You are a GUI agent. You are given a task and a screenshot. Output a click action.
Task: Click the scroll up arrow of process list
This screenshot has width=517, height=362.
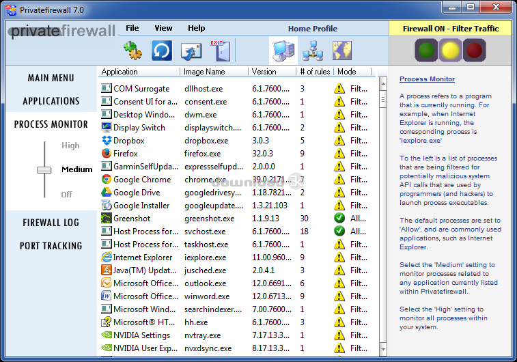pos(382,82)
